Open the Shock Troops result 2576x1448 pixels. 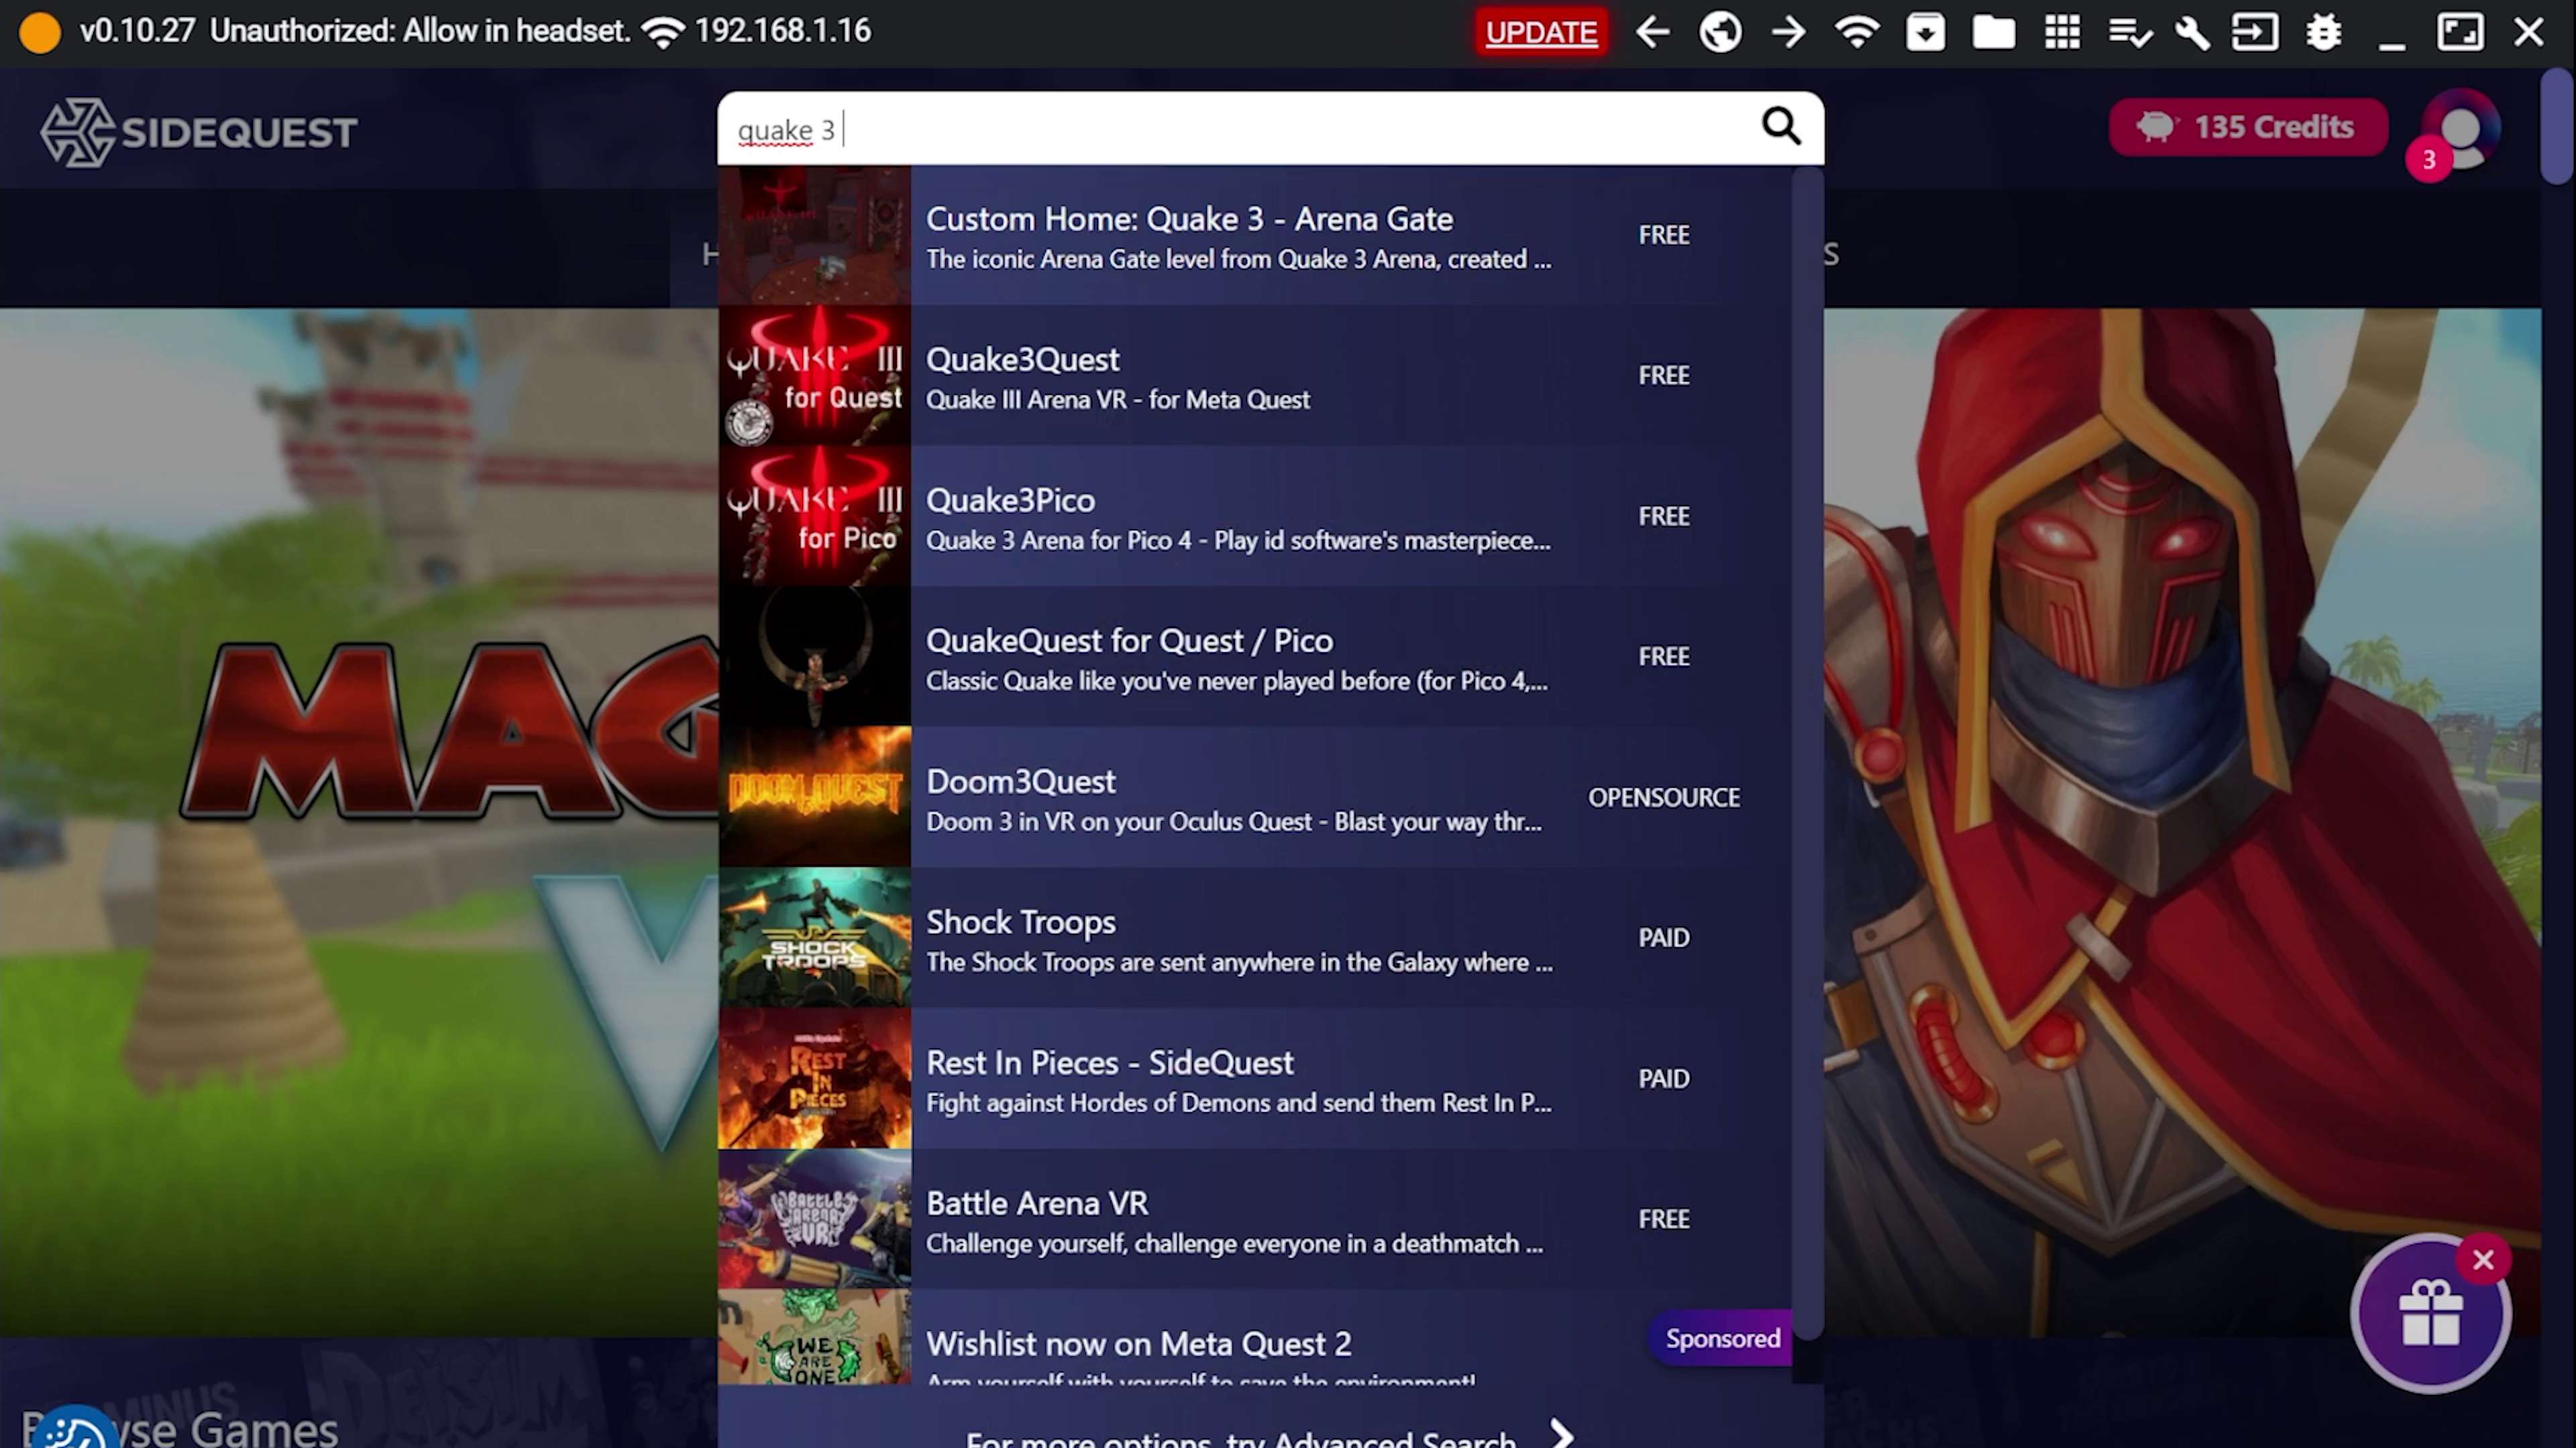1254,939
